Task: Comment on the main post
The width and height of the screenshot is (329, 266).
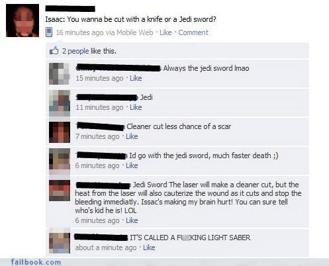Action: click(193, 32)
